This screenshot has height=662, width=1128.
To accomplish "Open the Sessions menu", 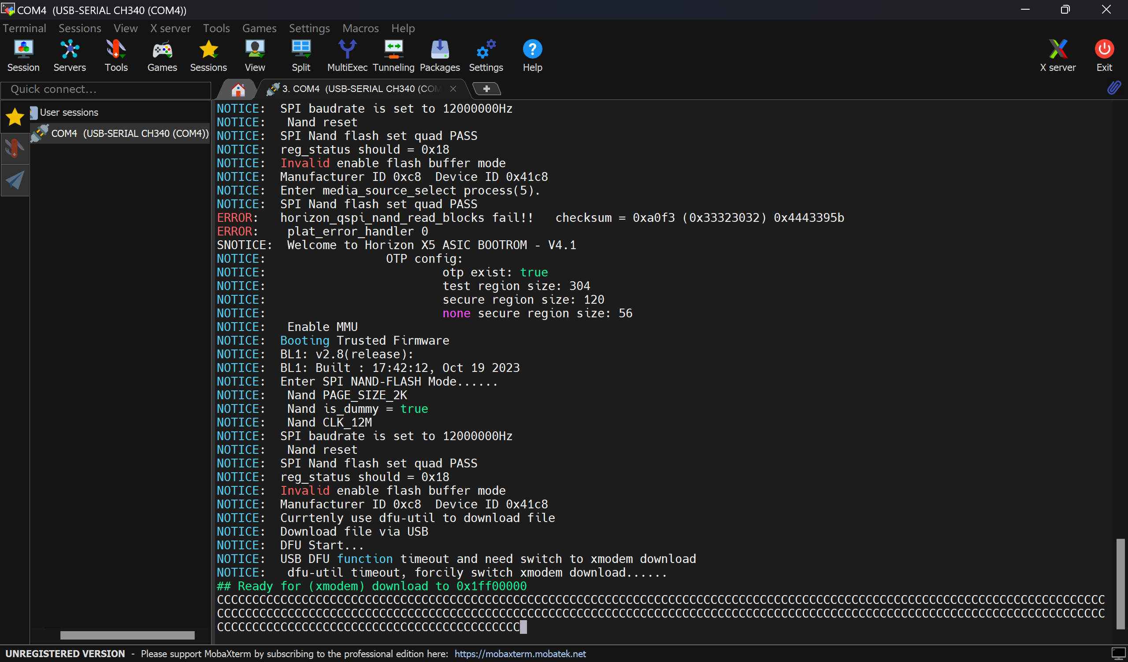I will click(x=80, y=28).
